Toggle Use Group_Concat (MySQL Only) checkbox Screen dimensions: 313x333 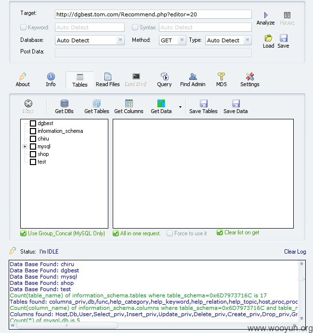(x=23, y=233)
